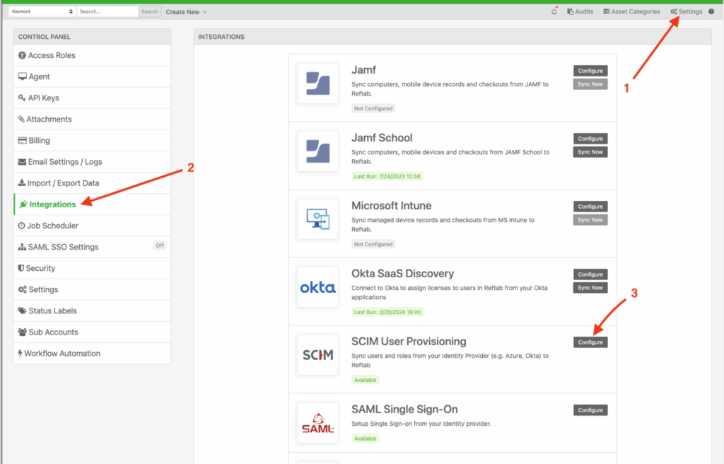Configure the Okta SaaS Discovery integration

coord(590,274)
